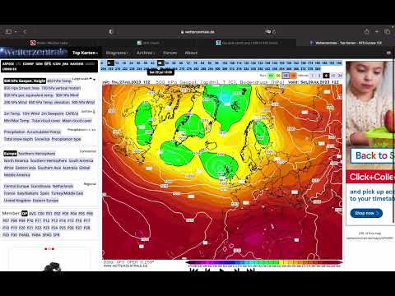Select the Wetterzentrale Top Karten tab
This screenshot has height=296, width=395.
346,43
